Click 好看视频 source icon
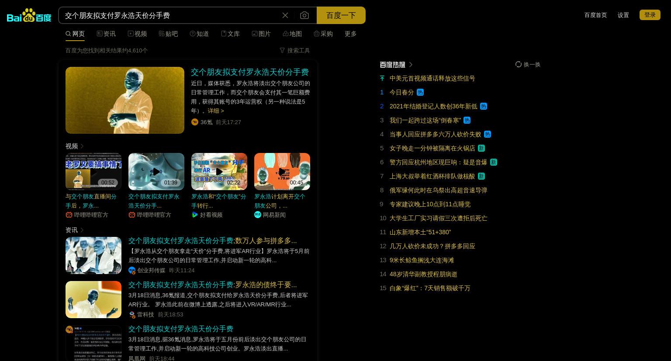 click(195, 215)
